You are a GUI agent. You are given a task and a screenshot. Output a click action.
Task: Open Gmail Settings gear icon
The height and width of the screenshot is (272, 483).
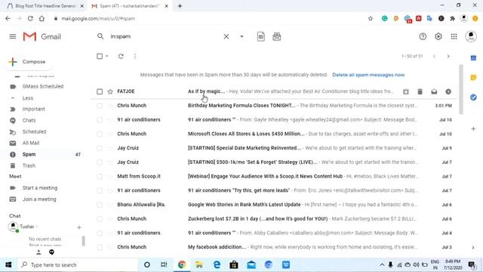click(x=438, y=37)
